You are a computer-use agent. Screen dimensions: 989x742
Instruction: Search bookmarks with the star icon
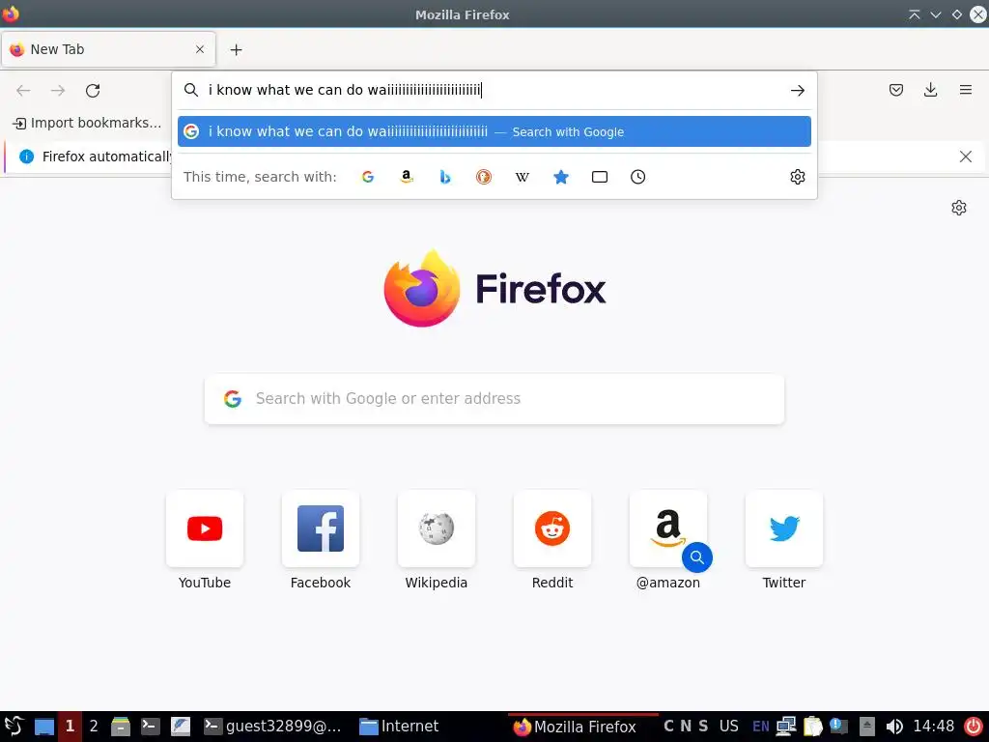561,177
